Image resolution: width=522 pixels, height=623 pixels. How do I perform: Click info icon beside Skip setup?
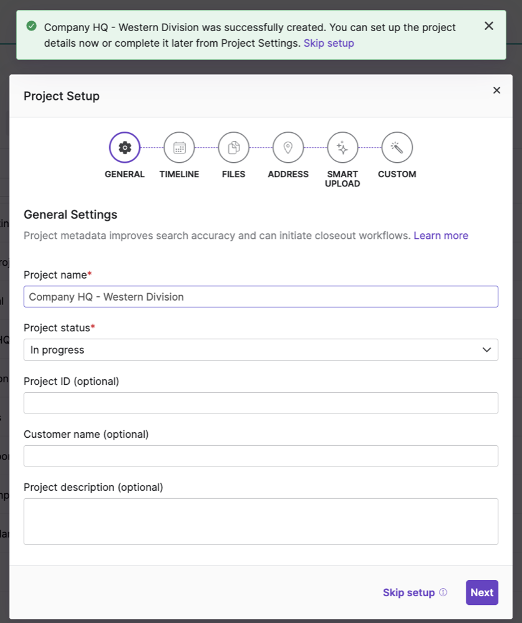click(443, 592)
